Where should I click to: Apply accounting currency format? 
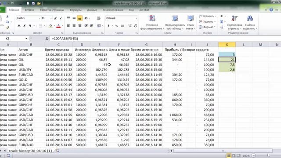(108, 26)
